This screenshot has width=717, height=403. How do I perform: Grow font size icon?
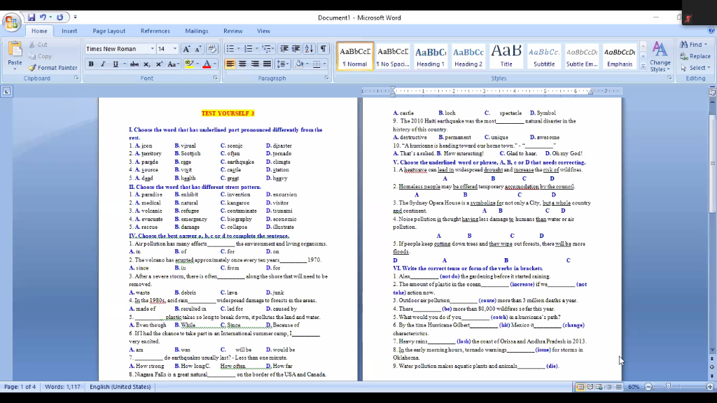(x=186, y=49)
